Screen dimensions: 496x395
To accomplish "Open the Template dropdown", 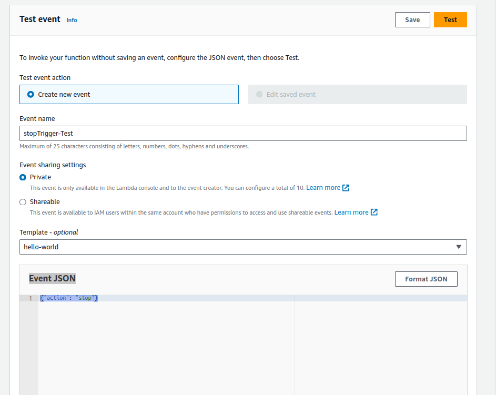I will coord(243,247).
